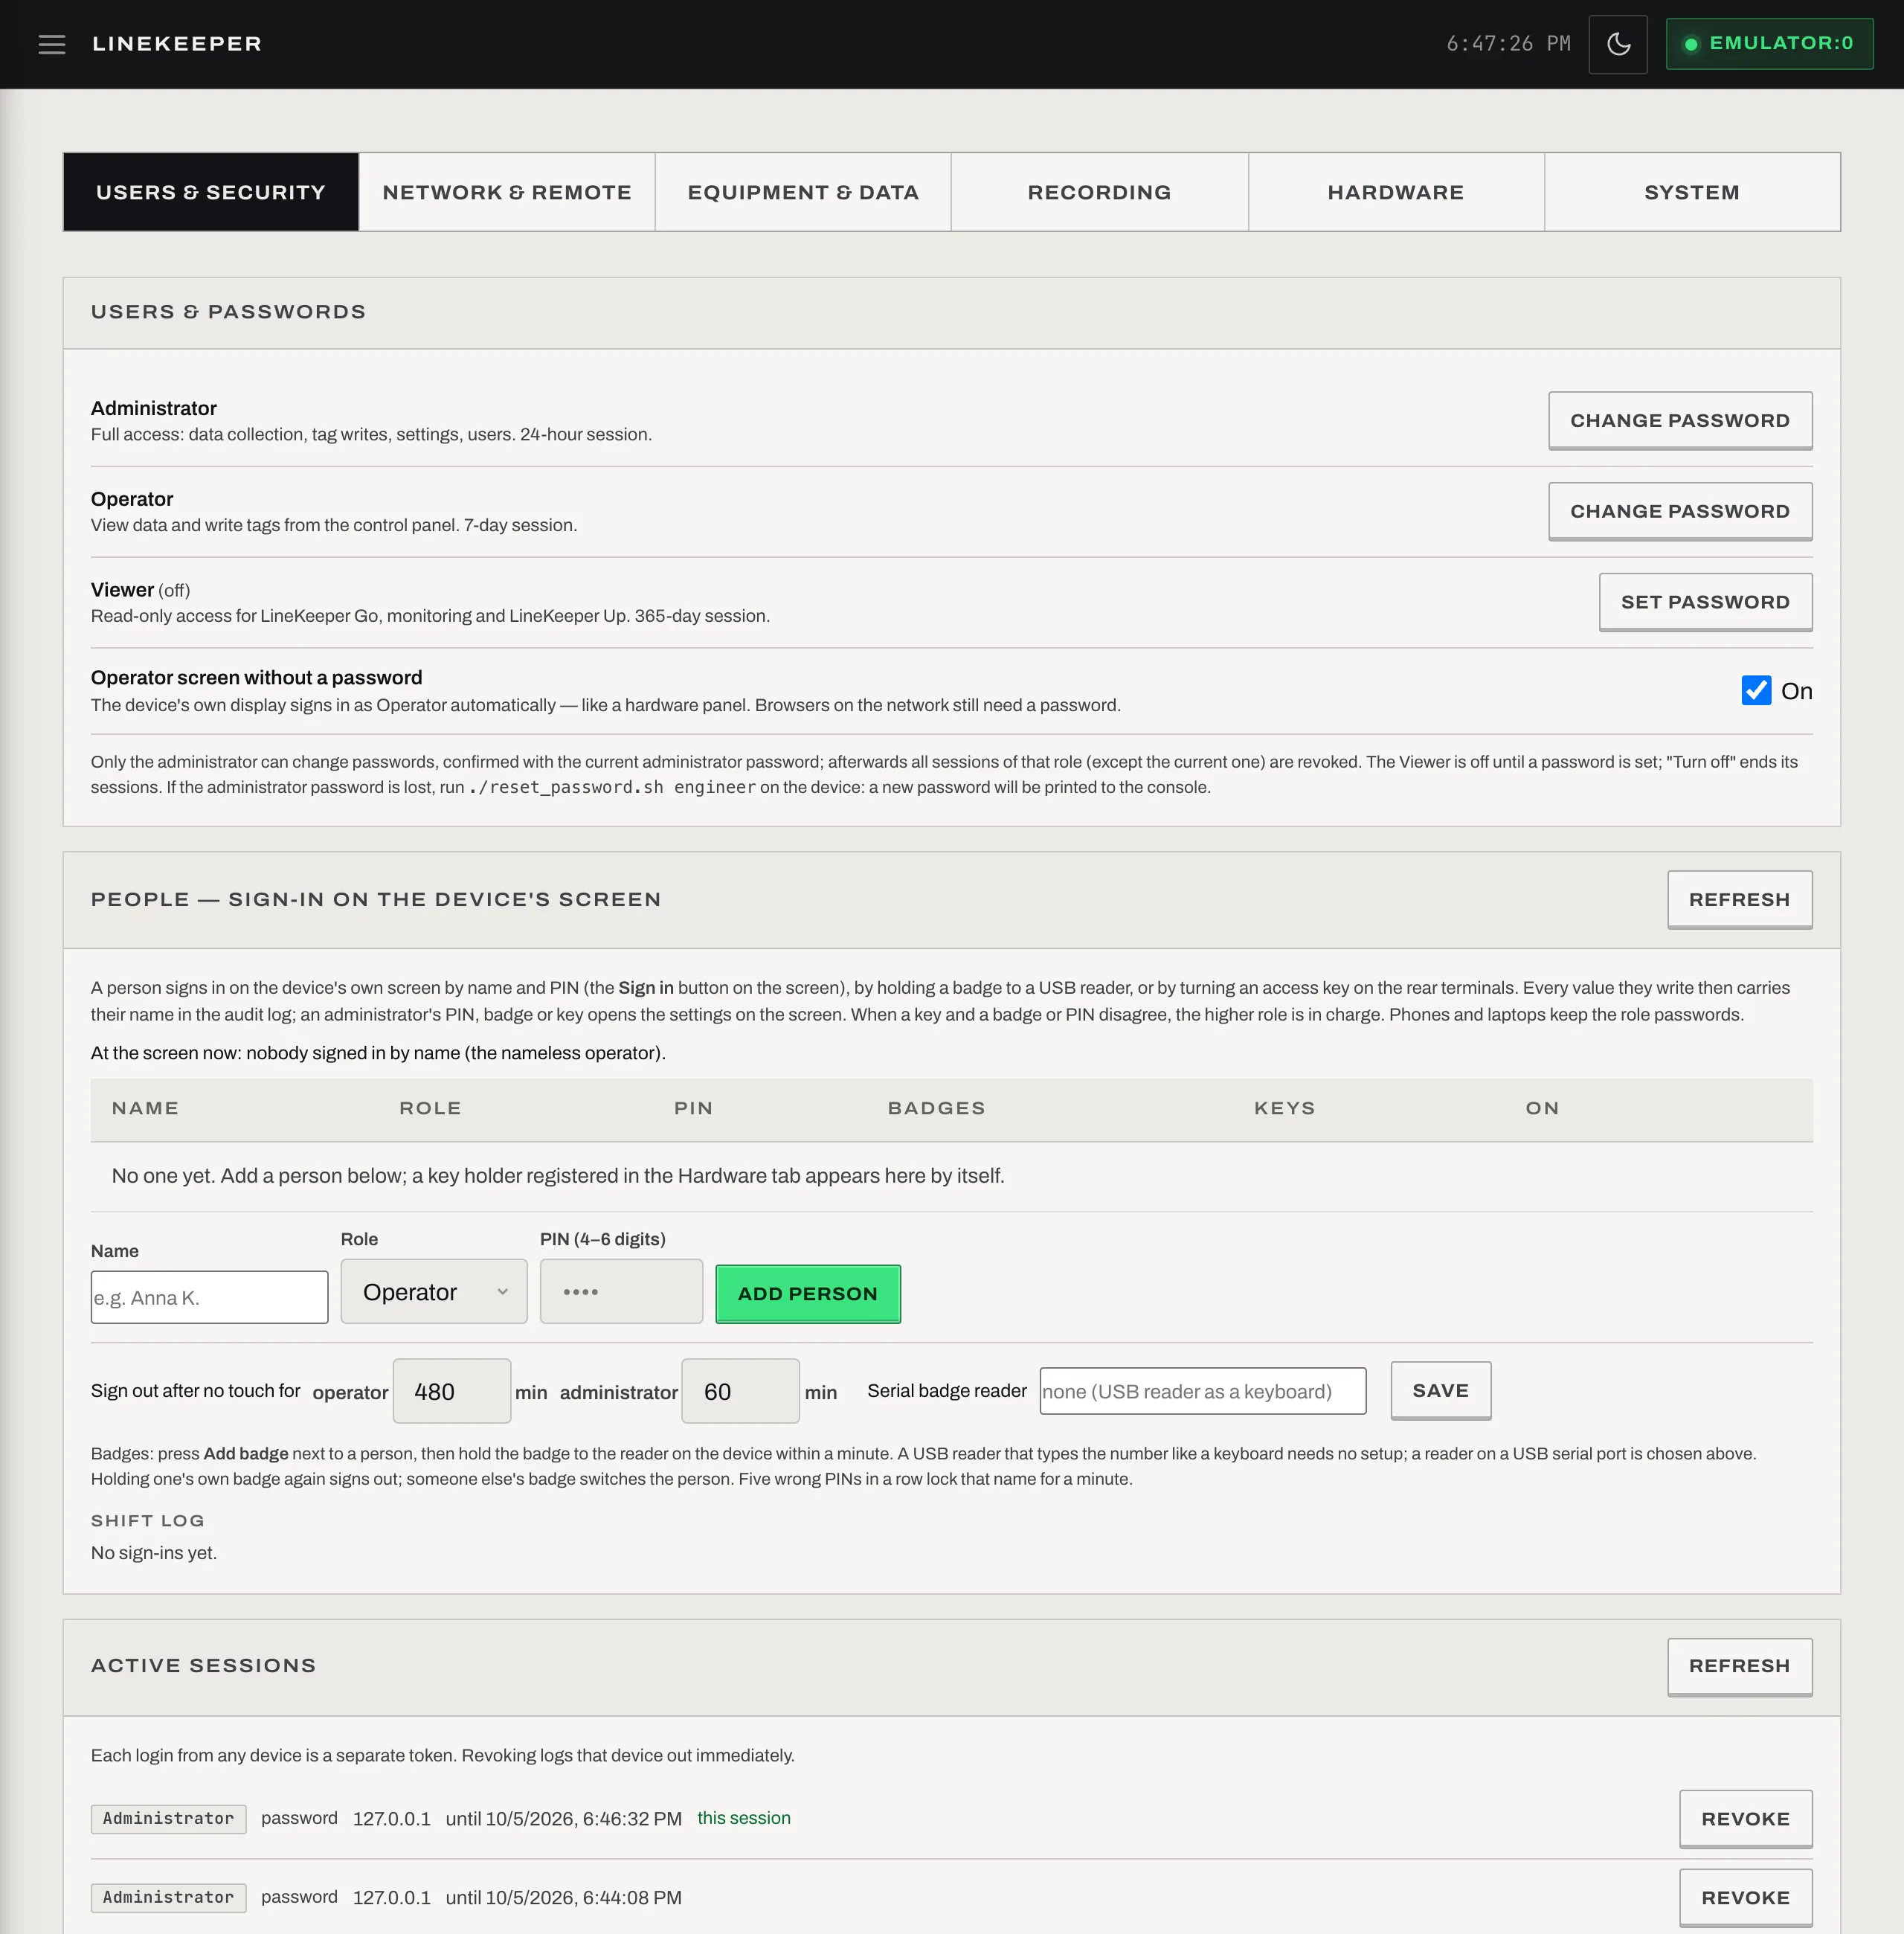Toggle Operator screen without a password checkbox

click(x=1756, y=691)
